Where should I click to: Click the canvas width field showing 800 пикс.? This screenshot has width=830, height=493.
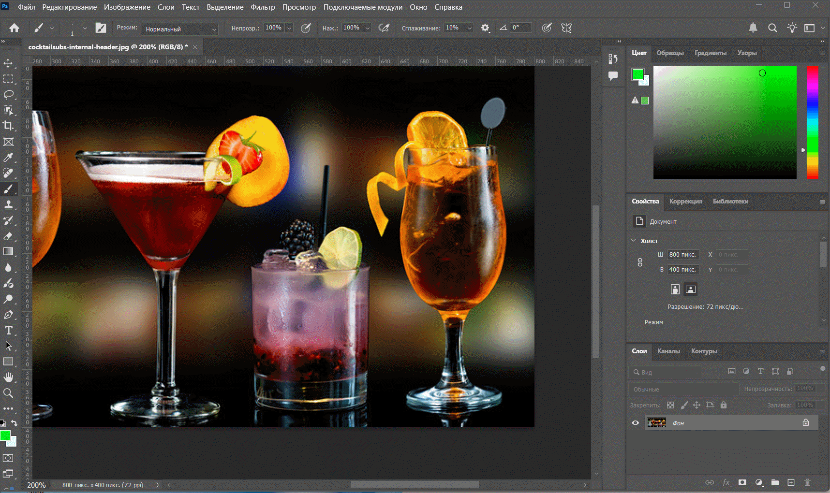682,255
